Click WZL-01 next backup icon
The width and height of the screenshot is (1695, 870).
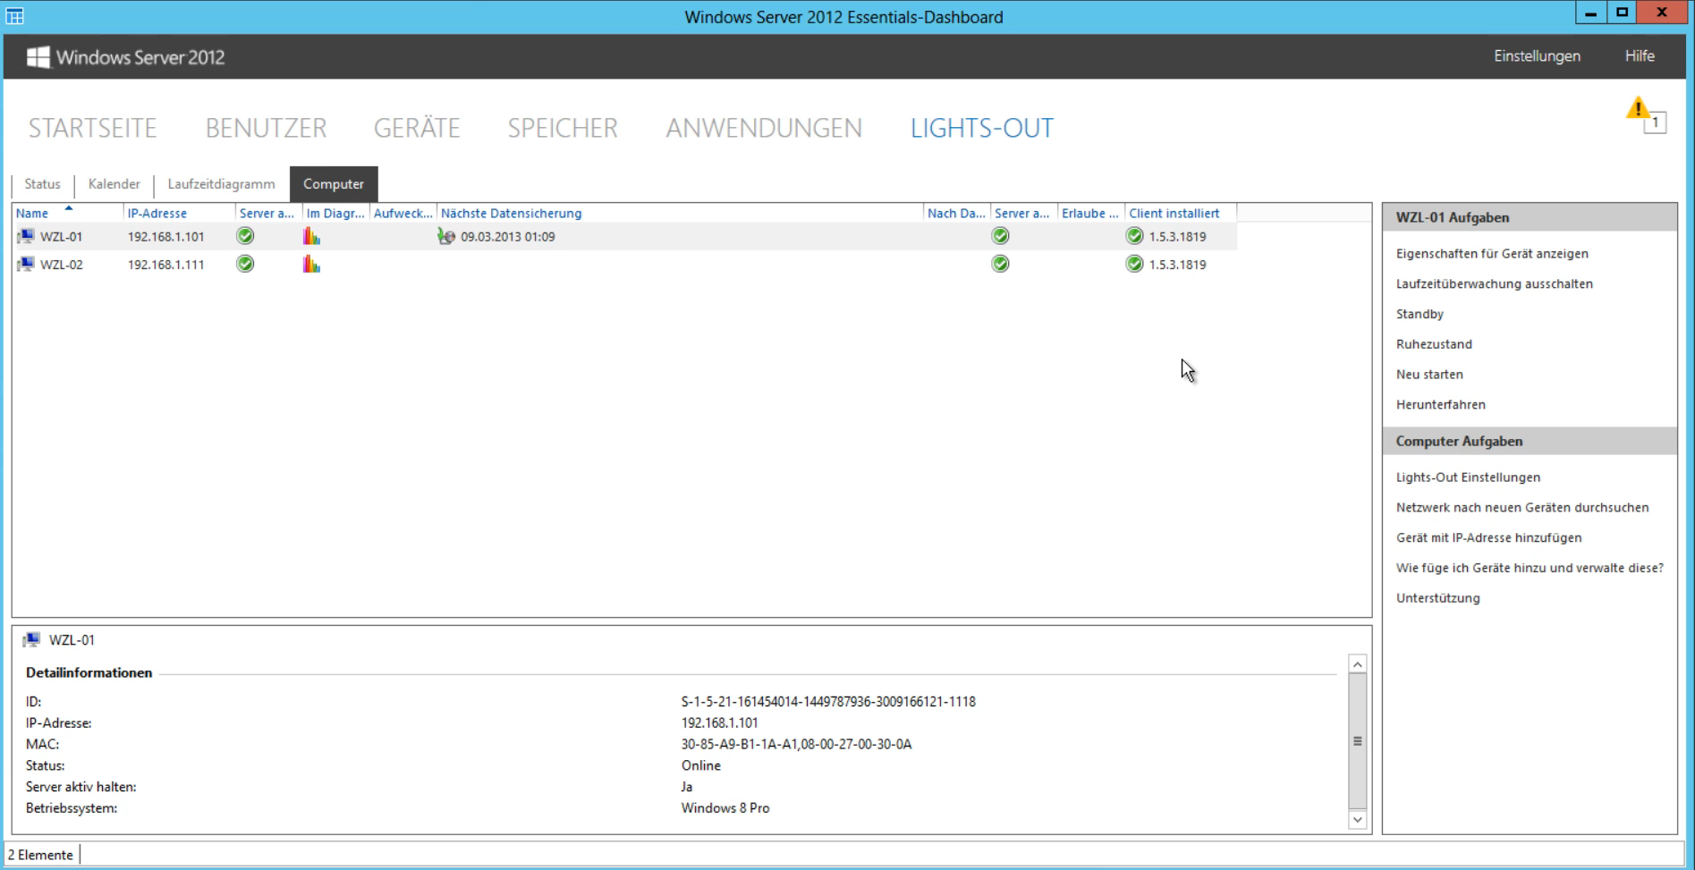click(446, 237)
